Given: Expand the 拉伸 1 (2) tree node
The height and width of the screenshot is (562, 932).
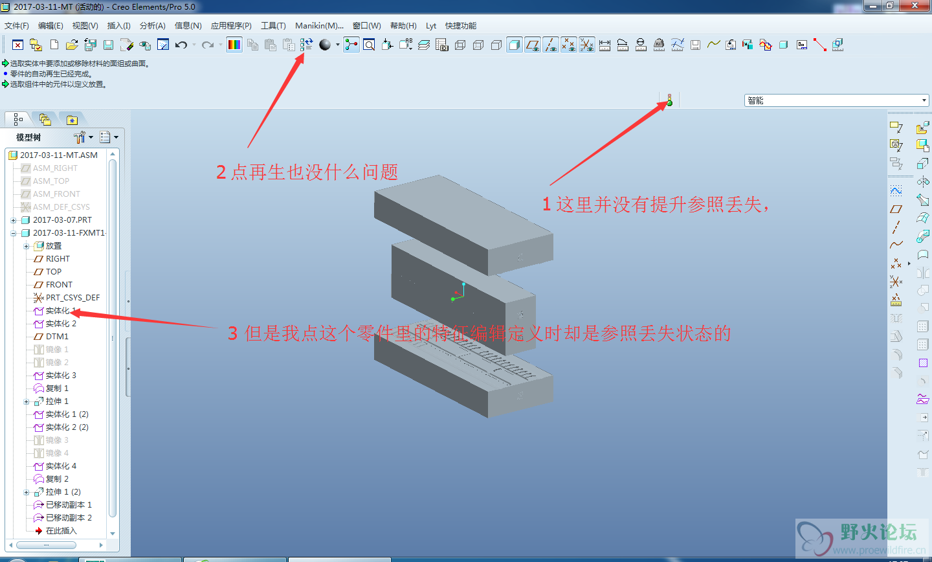Looking at the screenshot, I should click(26, 492).
